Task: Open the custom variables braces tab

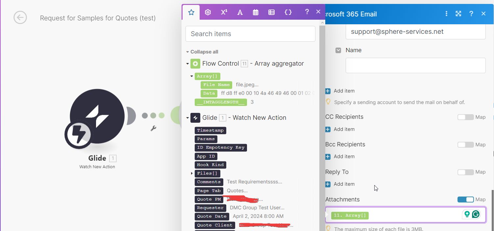Action: coord(288,12)
